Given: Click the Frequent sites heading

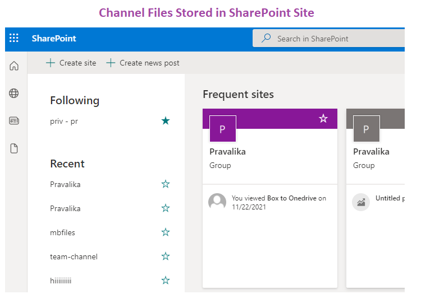Looking at the screenshot, I should tap(239, 95).
